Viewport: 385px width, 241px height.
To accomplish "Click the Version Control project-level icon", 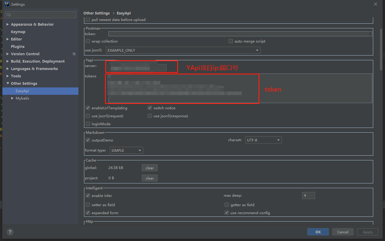I will pos(74,54).
